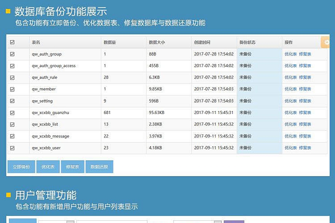
Task: Click 修复表 link for qw_auth_rule
Action: coord(305,78)
